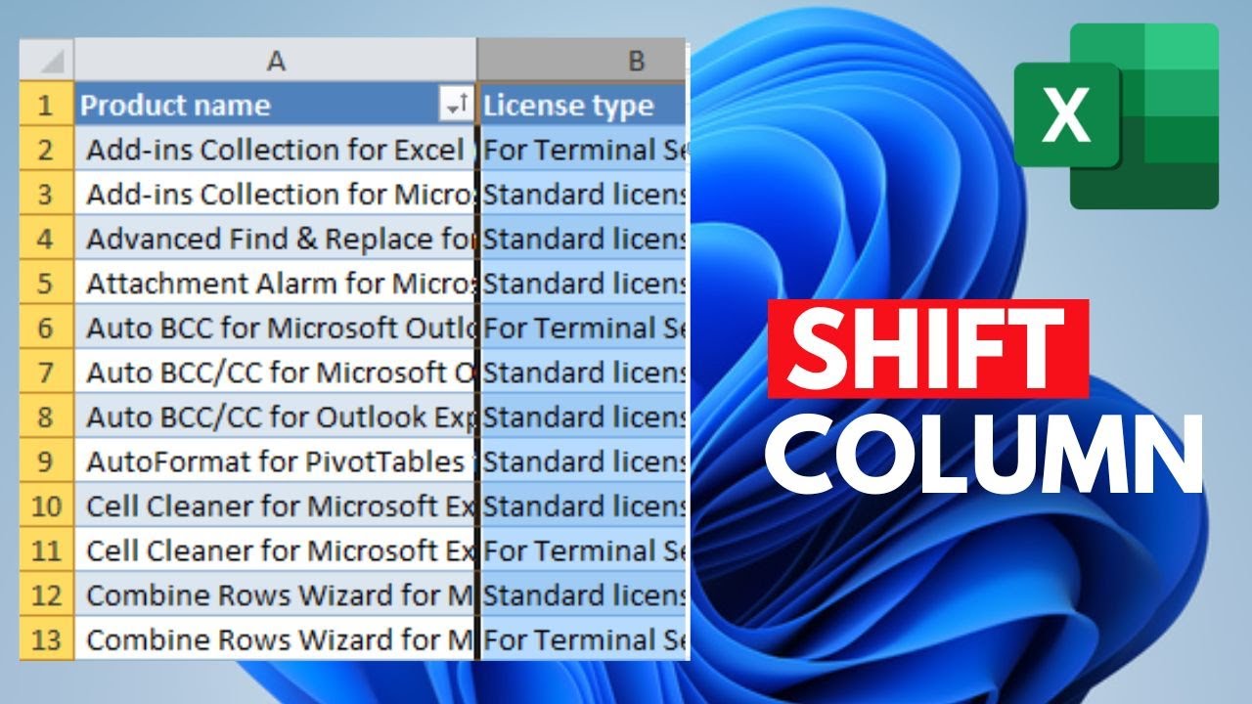Select cell AutoFormat for PivotTables
1252x704 pixels.
click(x=276, y=462)
